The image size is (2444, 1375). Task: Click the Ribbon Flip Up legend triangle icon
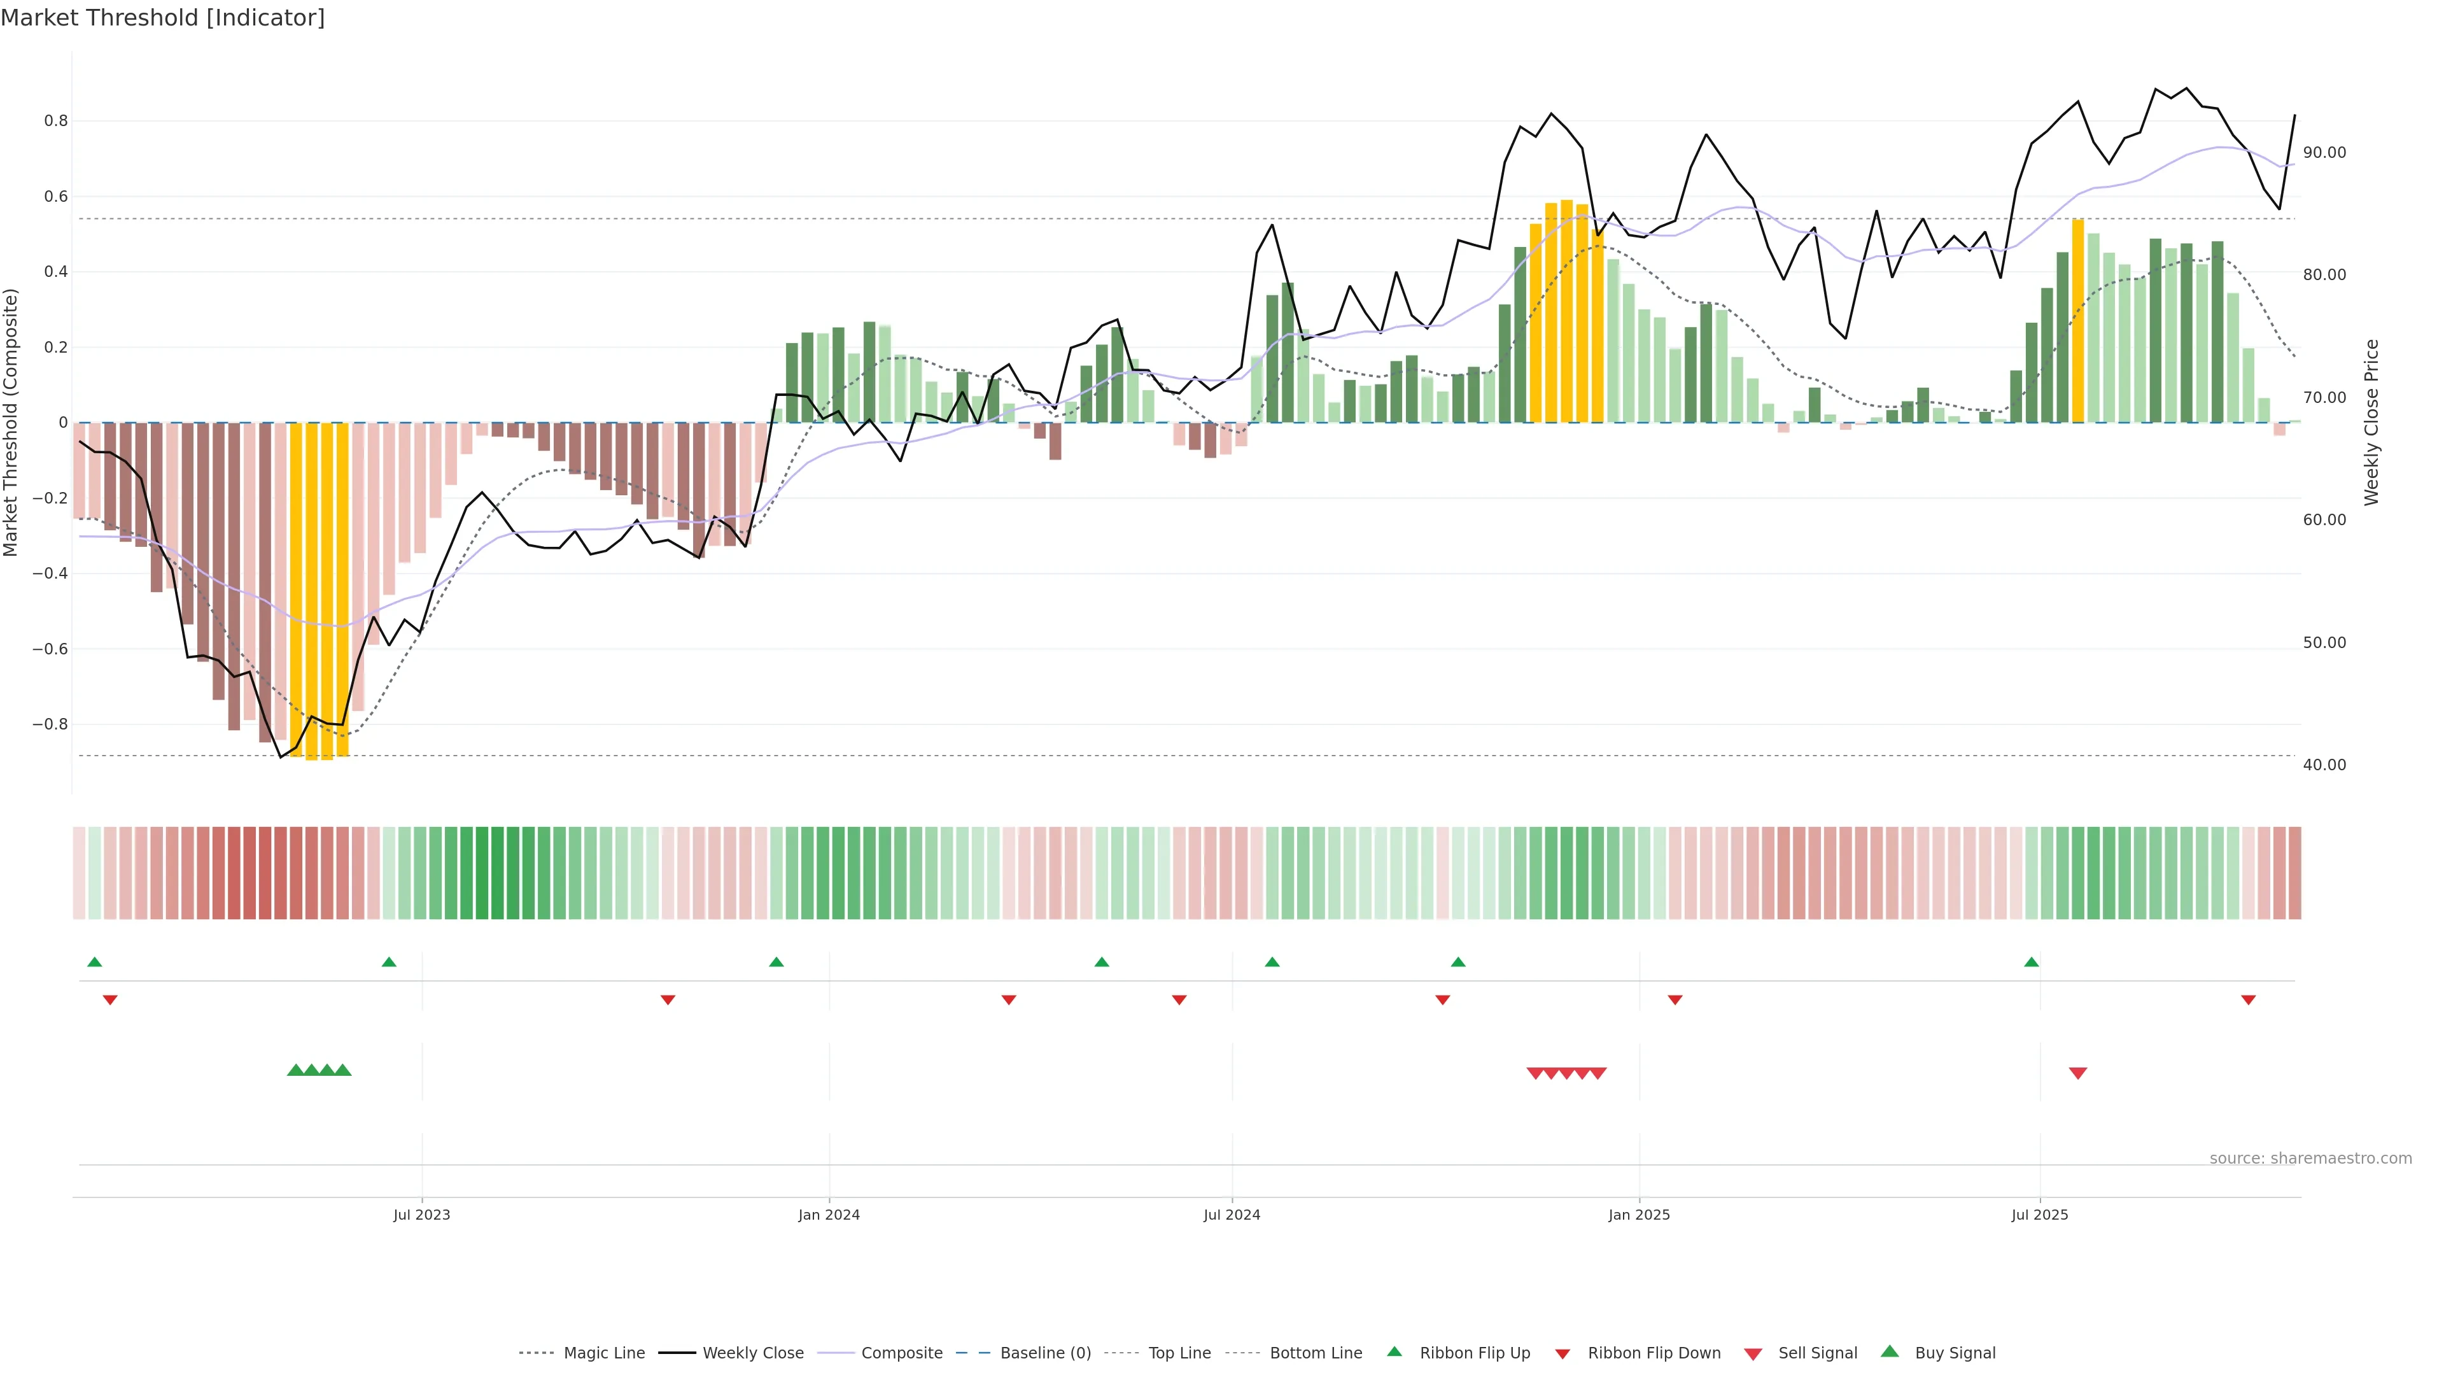pyautogui.click(x=1394, y=1351)
